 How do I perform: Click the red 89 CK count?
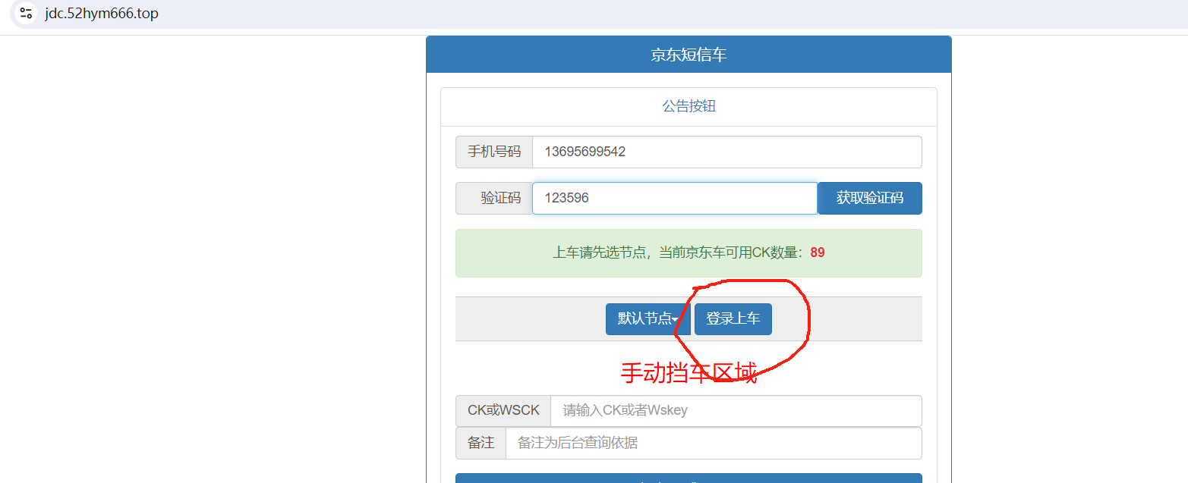click(x=818, y=252)
